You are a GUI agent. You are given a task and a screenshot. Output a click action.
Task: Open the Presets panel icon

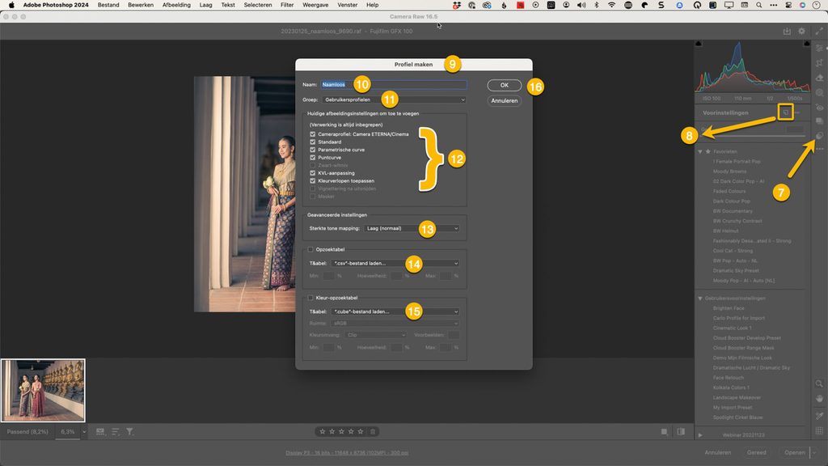click(819, 136)
